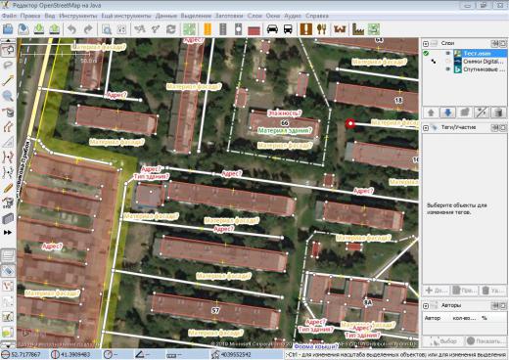Collapse the Слои panel
Viewport: 509px width, 360px height.
426,43
